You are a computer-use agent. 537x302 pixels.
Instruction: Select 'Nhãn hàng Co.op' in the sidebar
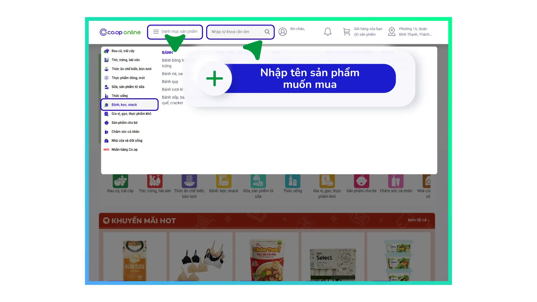click(x=124, y=149)
